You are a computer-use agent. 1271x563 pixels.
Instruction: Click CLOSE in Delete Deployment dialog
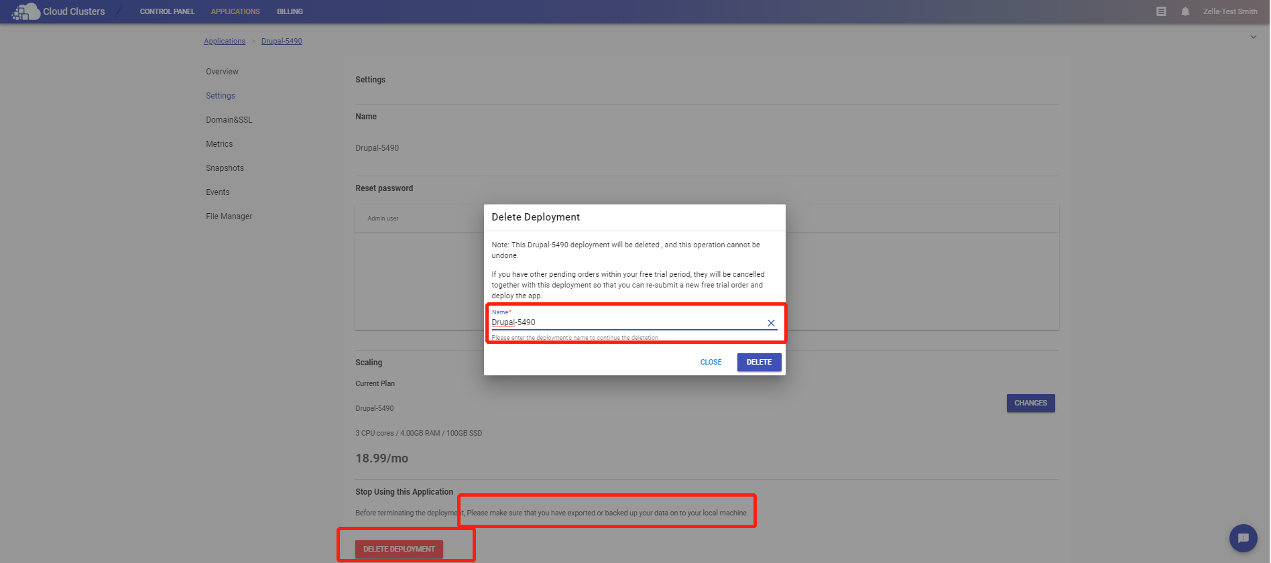pos(711,362)
